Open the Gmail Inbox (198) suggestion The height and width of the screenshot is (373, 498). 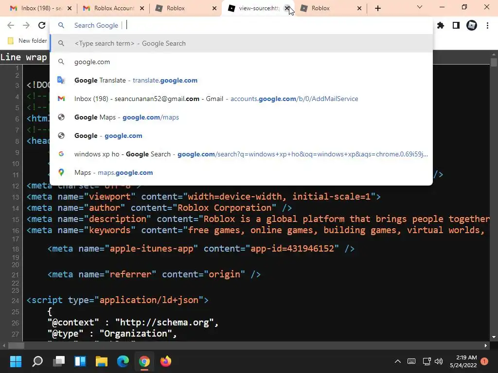241,99
